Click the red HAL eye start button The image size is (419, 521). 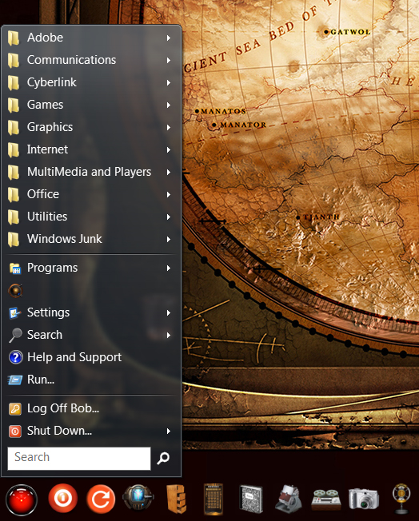(22, 499)
